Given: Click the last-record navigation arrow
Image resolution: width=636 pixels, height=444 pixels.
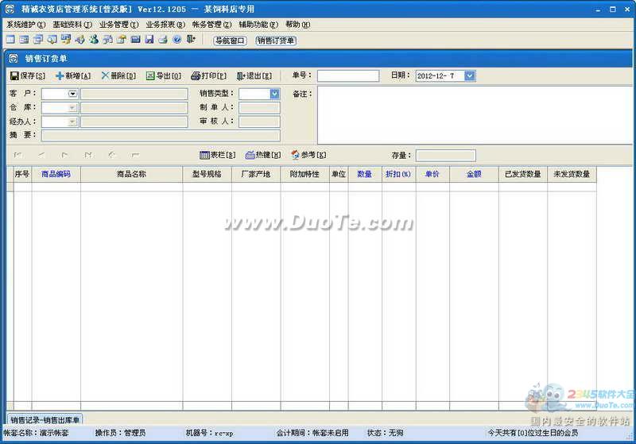Looking at the screenshot, I should 88,155.
